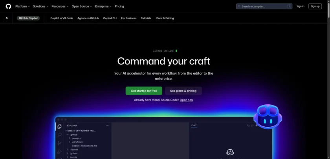Click the Copilot mascot head icon
Screen dimensions: 330x159
[x=268, y=117]
